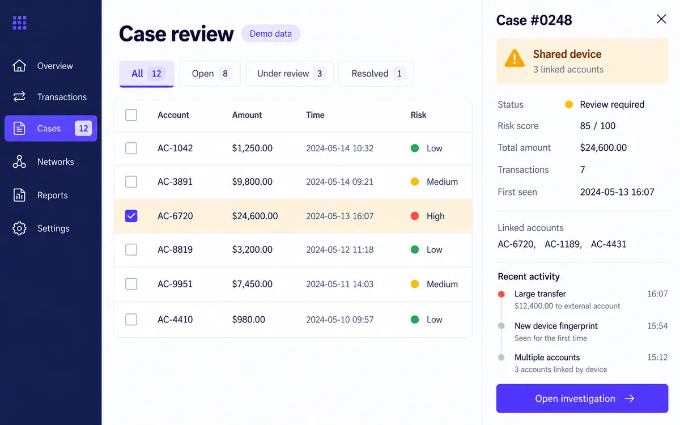Uncheck the AC-6720 row checkbox
Screen dimensions: 680x425
(x=131, y=216)
